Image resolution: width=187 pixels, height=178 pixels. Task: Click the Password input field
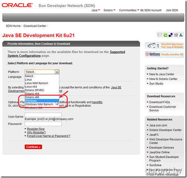pyautogui.click(x=43, y=124)
